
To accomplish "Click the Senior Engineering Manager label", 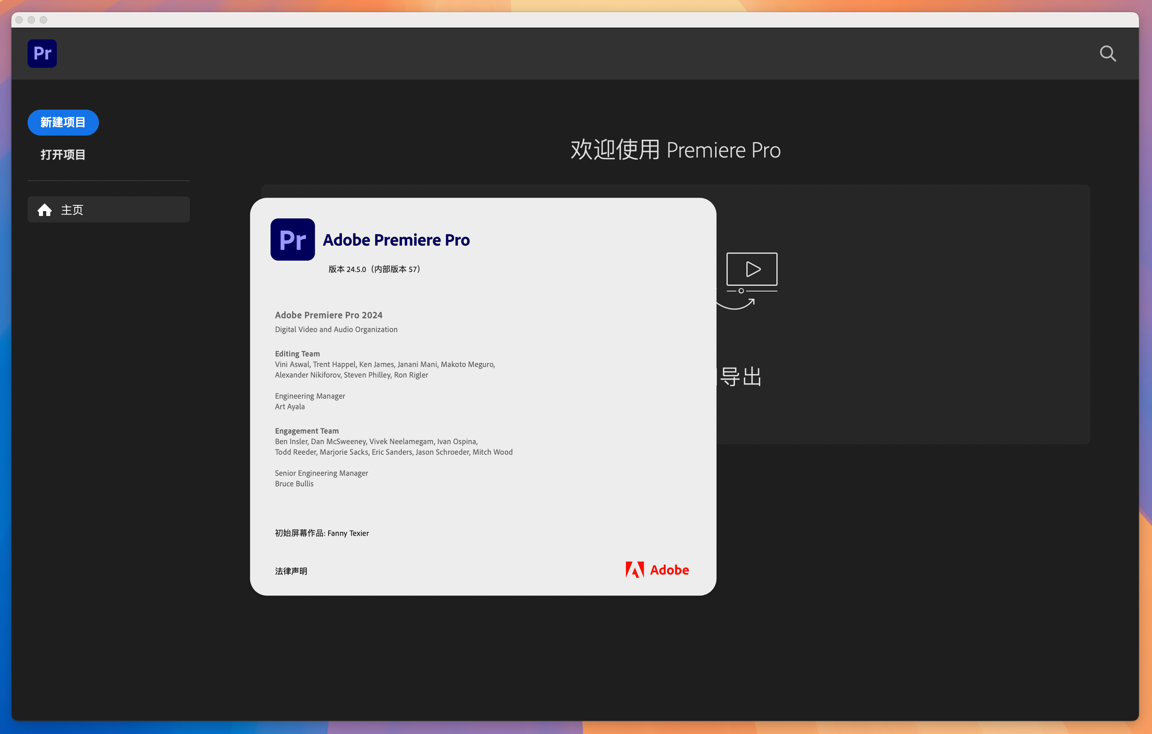I will click(x=321, y=473).
